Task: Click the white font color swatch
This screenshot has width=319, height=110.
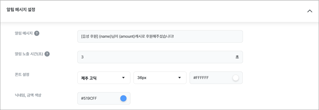Action: (x=236, y=78)
